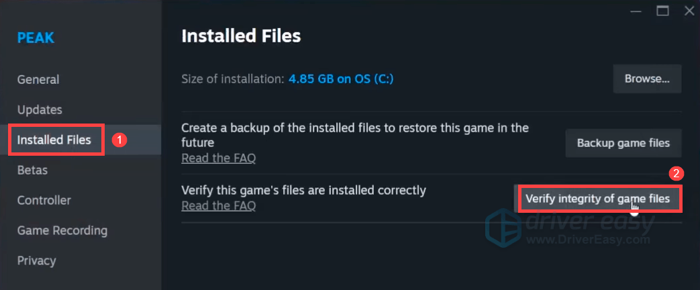Open Read the FAQ link below backup text

pos(218,158)
